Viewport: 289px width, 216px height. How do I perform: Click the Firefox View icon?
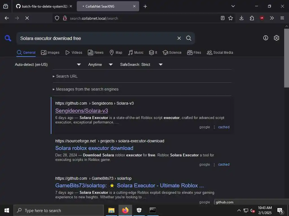coord(6,6)
